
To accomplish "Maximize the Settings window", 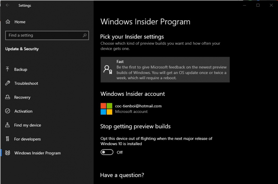I will [x=258, y=5].
